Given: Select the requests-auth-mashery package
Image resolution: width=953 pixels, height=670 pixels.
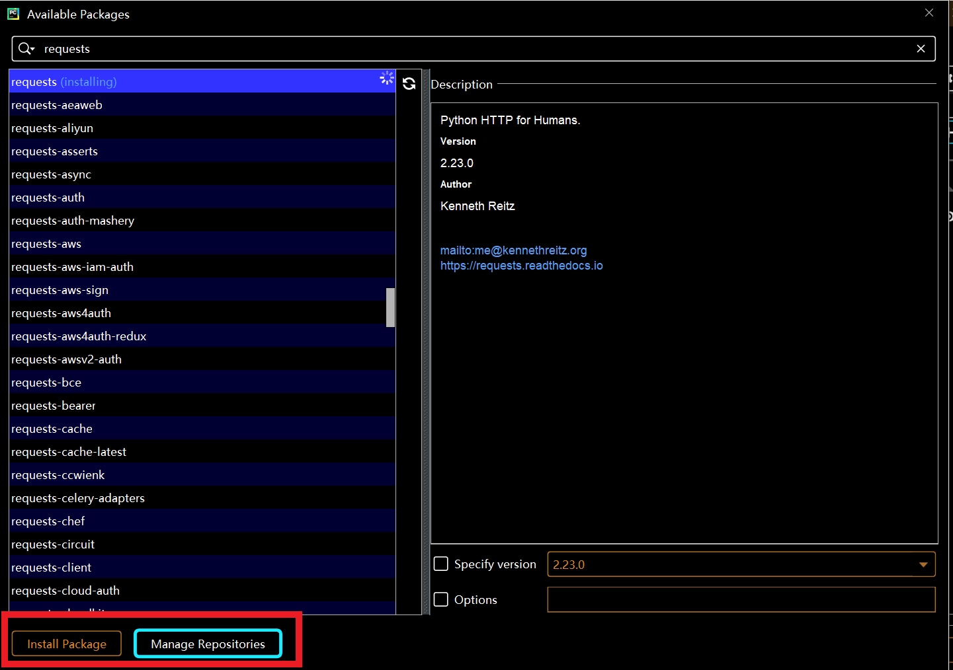Looking at the screenshot, I should point(73,220).
